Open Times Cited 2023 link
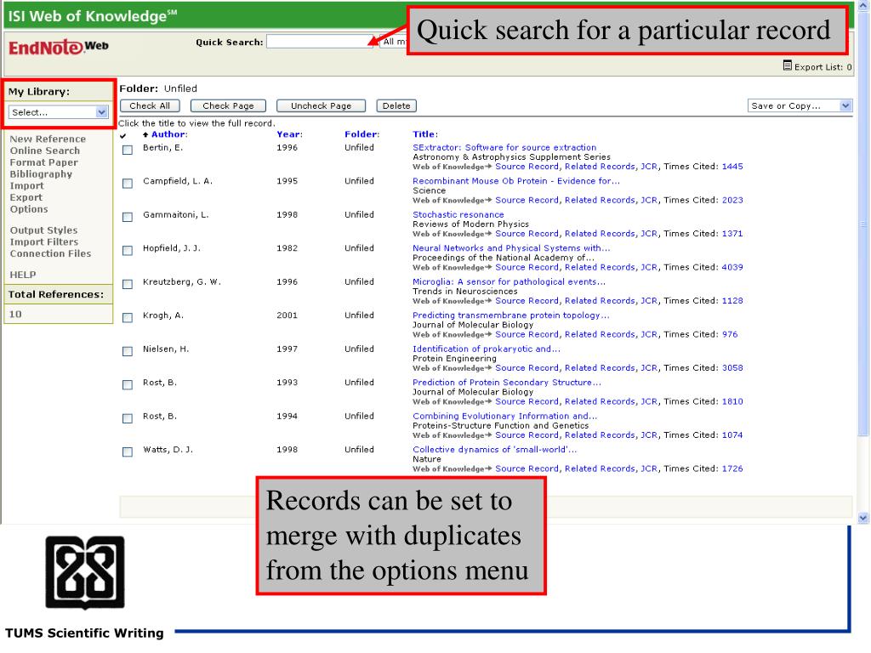871x653 pixels. point(732,200)
